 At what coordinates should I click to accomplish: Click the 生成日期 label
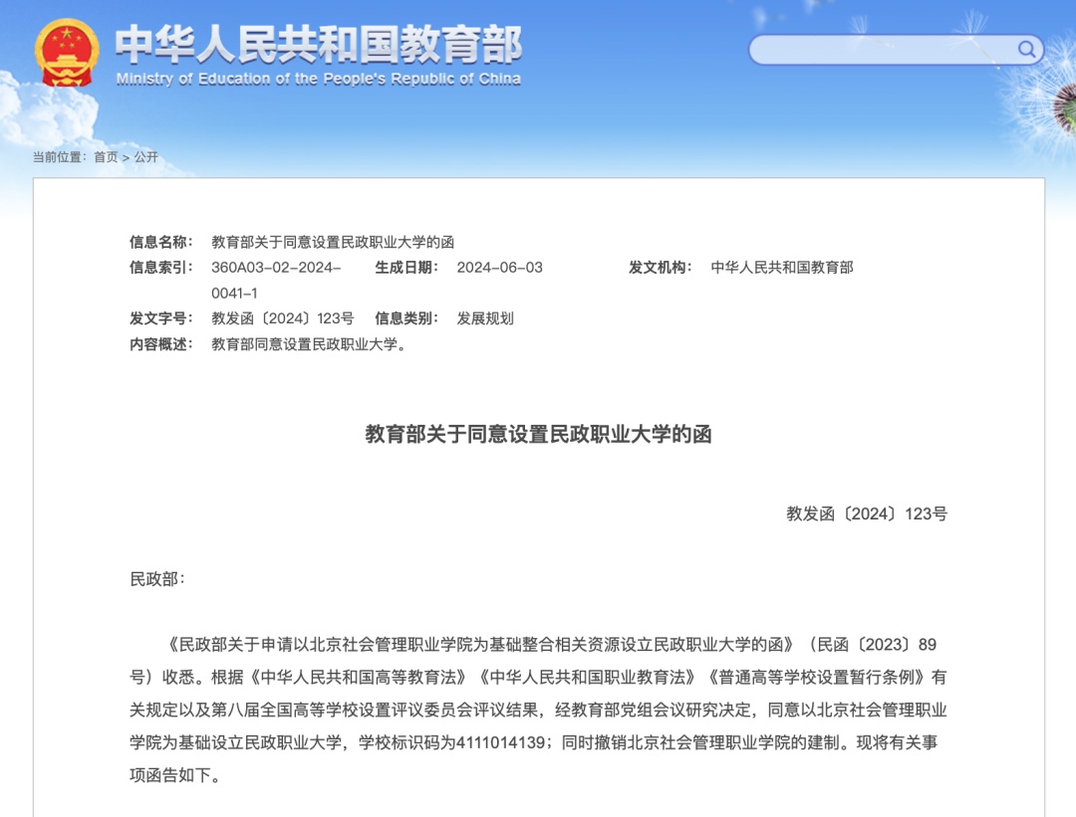(x=406, y=268)
